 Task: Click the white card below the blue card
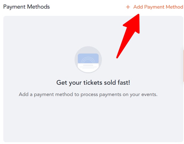pyautogui.click(x=88, y=68)
